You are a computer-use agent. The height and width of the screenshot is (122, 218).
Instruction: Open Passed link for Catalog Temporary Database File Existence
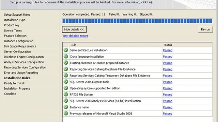click(x=168, y=76)
